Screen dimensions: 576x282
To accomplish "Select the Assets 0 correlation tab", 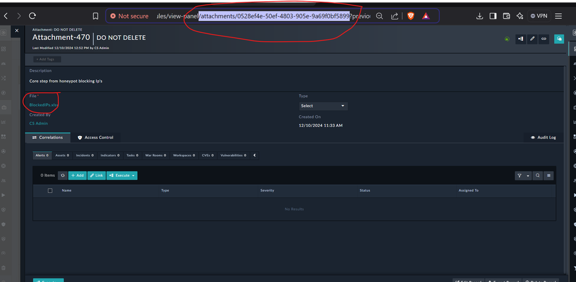I will [62, 156].
